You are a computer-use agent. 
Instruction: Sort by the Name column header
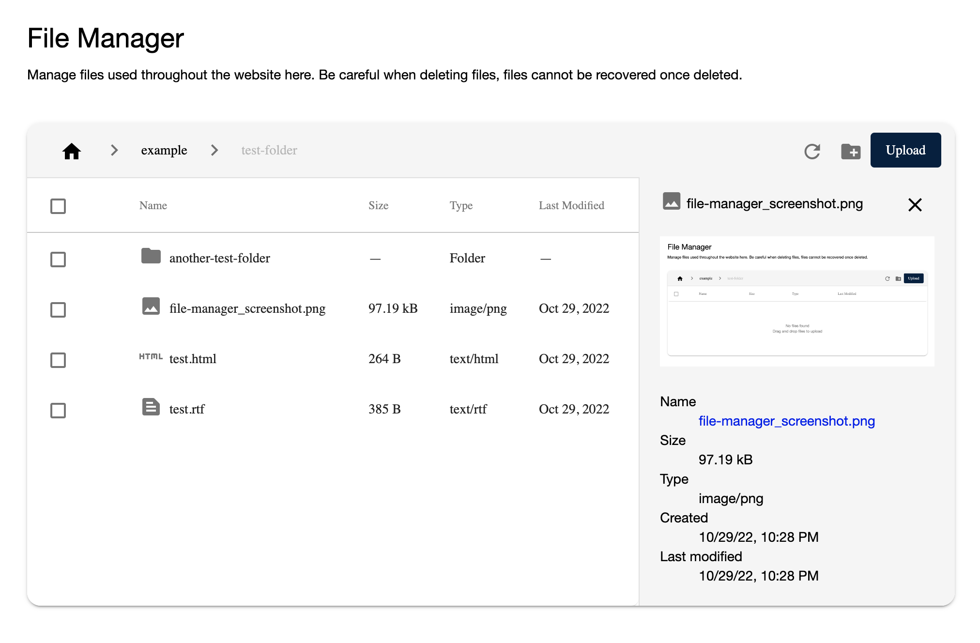pyautogui.click(x=153, y=205)
